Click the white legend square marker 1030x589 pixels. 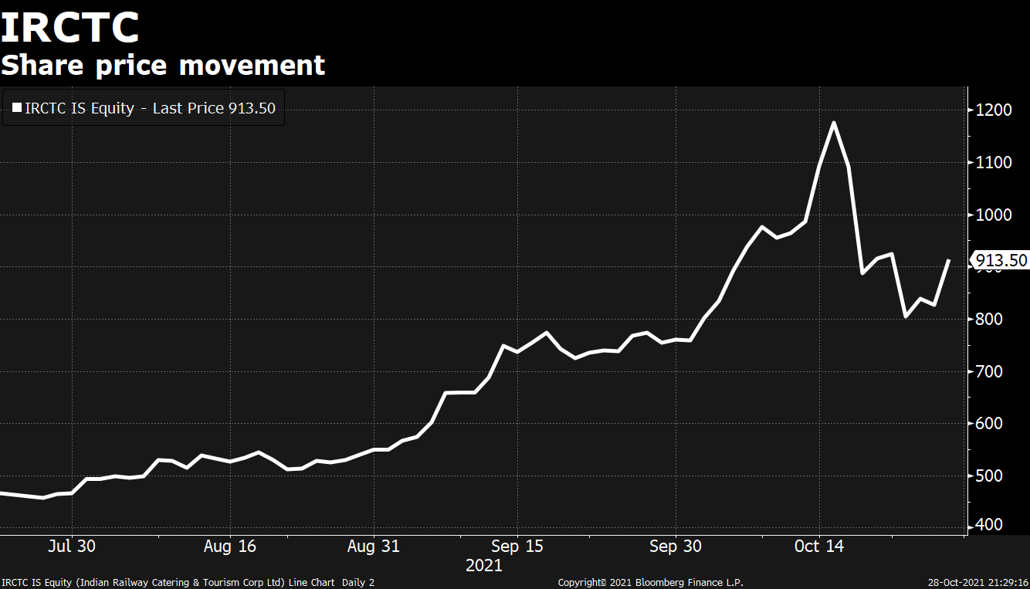point(16,109)
